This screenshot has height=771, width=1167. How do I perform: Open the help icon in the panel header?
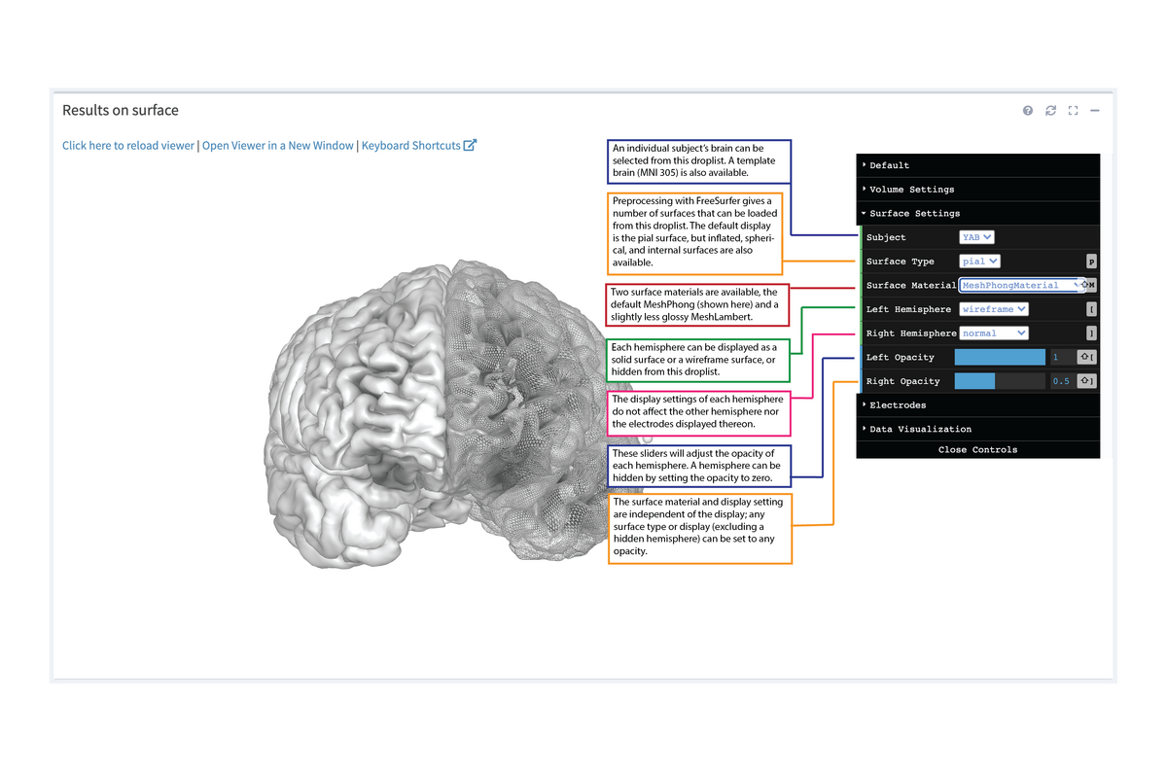1027,110
